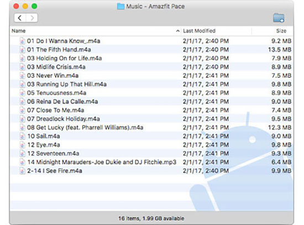Screen dimensions: 304x225
Task: Click the green zoom window button
Action: tap(34, 6)
